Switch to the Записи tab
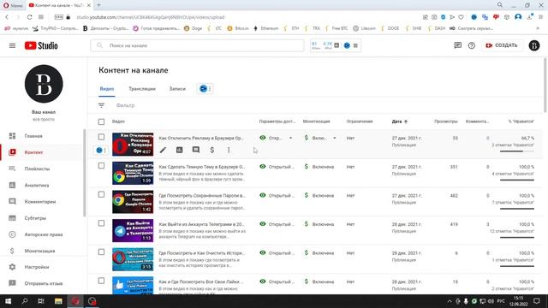 177,89
